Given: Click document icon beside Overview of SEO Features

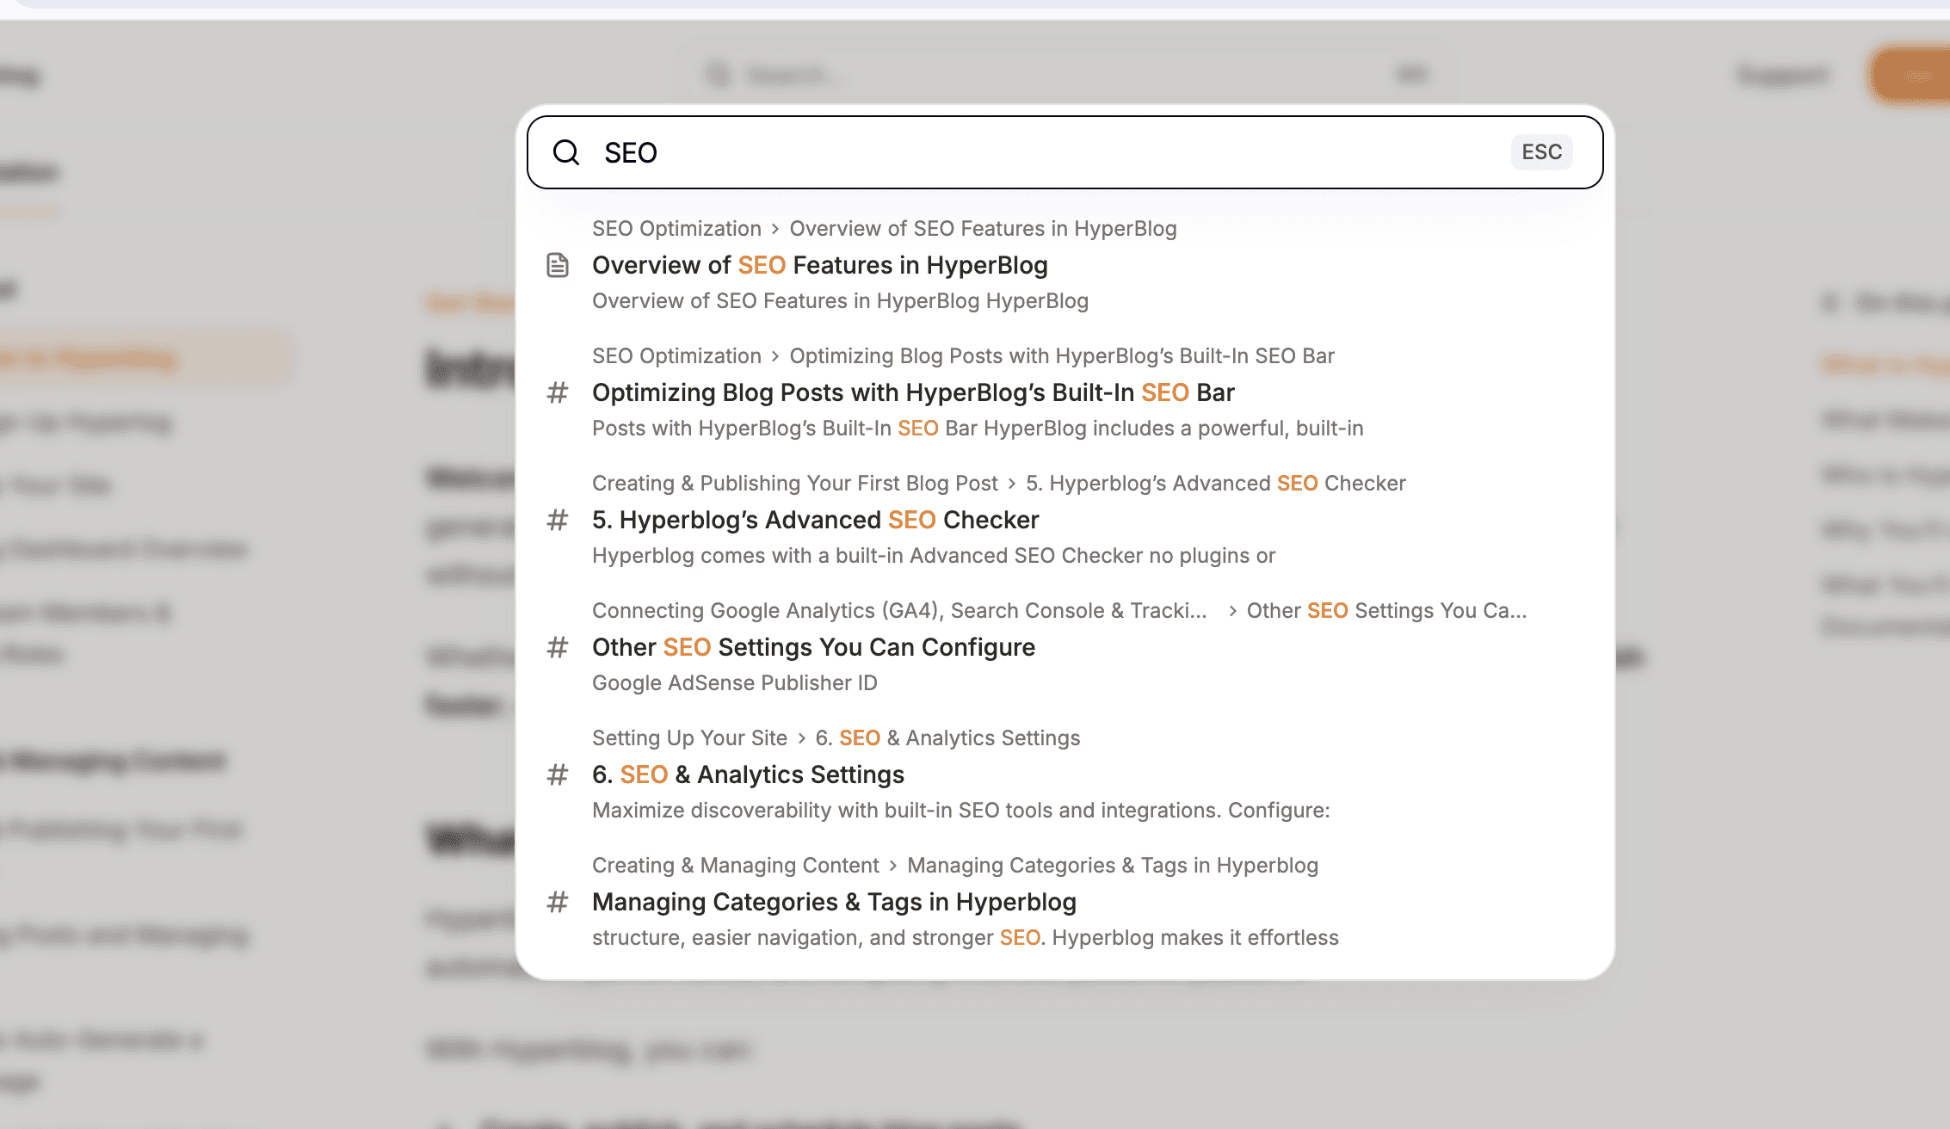Looking at the screenshot, I should [x=558, y=265].
